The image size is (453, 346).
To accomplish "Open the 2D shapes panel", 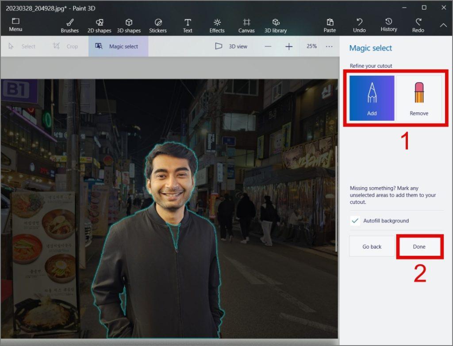I will (100, 26).
